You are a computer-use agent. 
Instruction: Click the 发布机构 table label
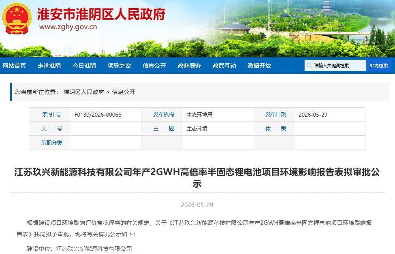(x=164, y=114)
